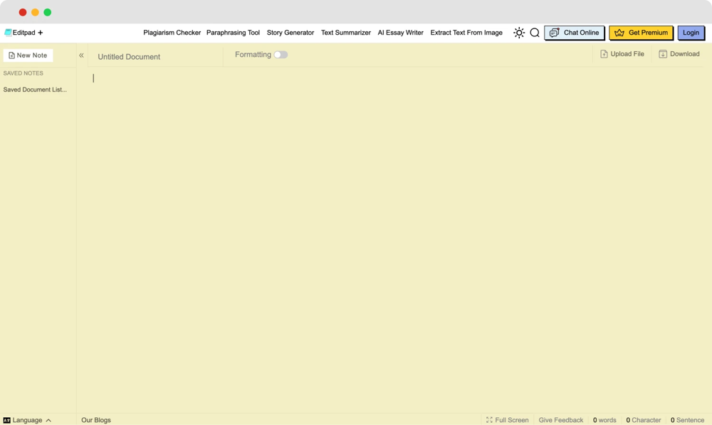
Task: Open the search icon in the top bar
Action: [534, 33]
